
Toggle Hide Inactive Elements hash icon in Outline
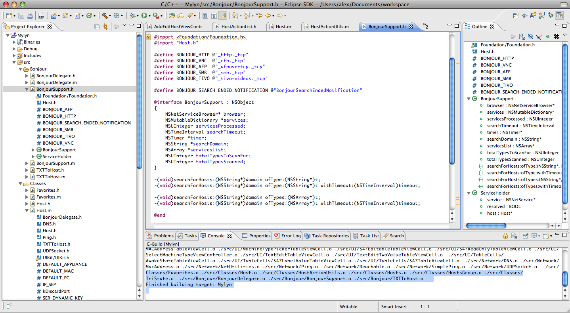tap(557, 36)
